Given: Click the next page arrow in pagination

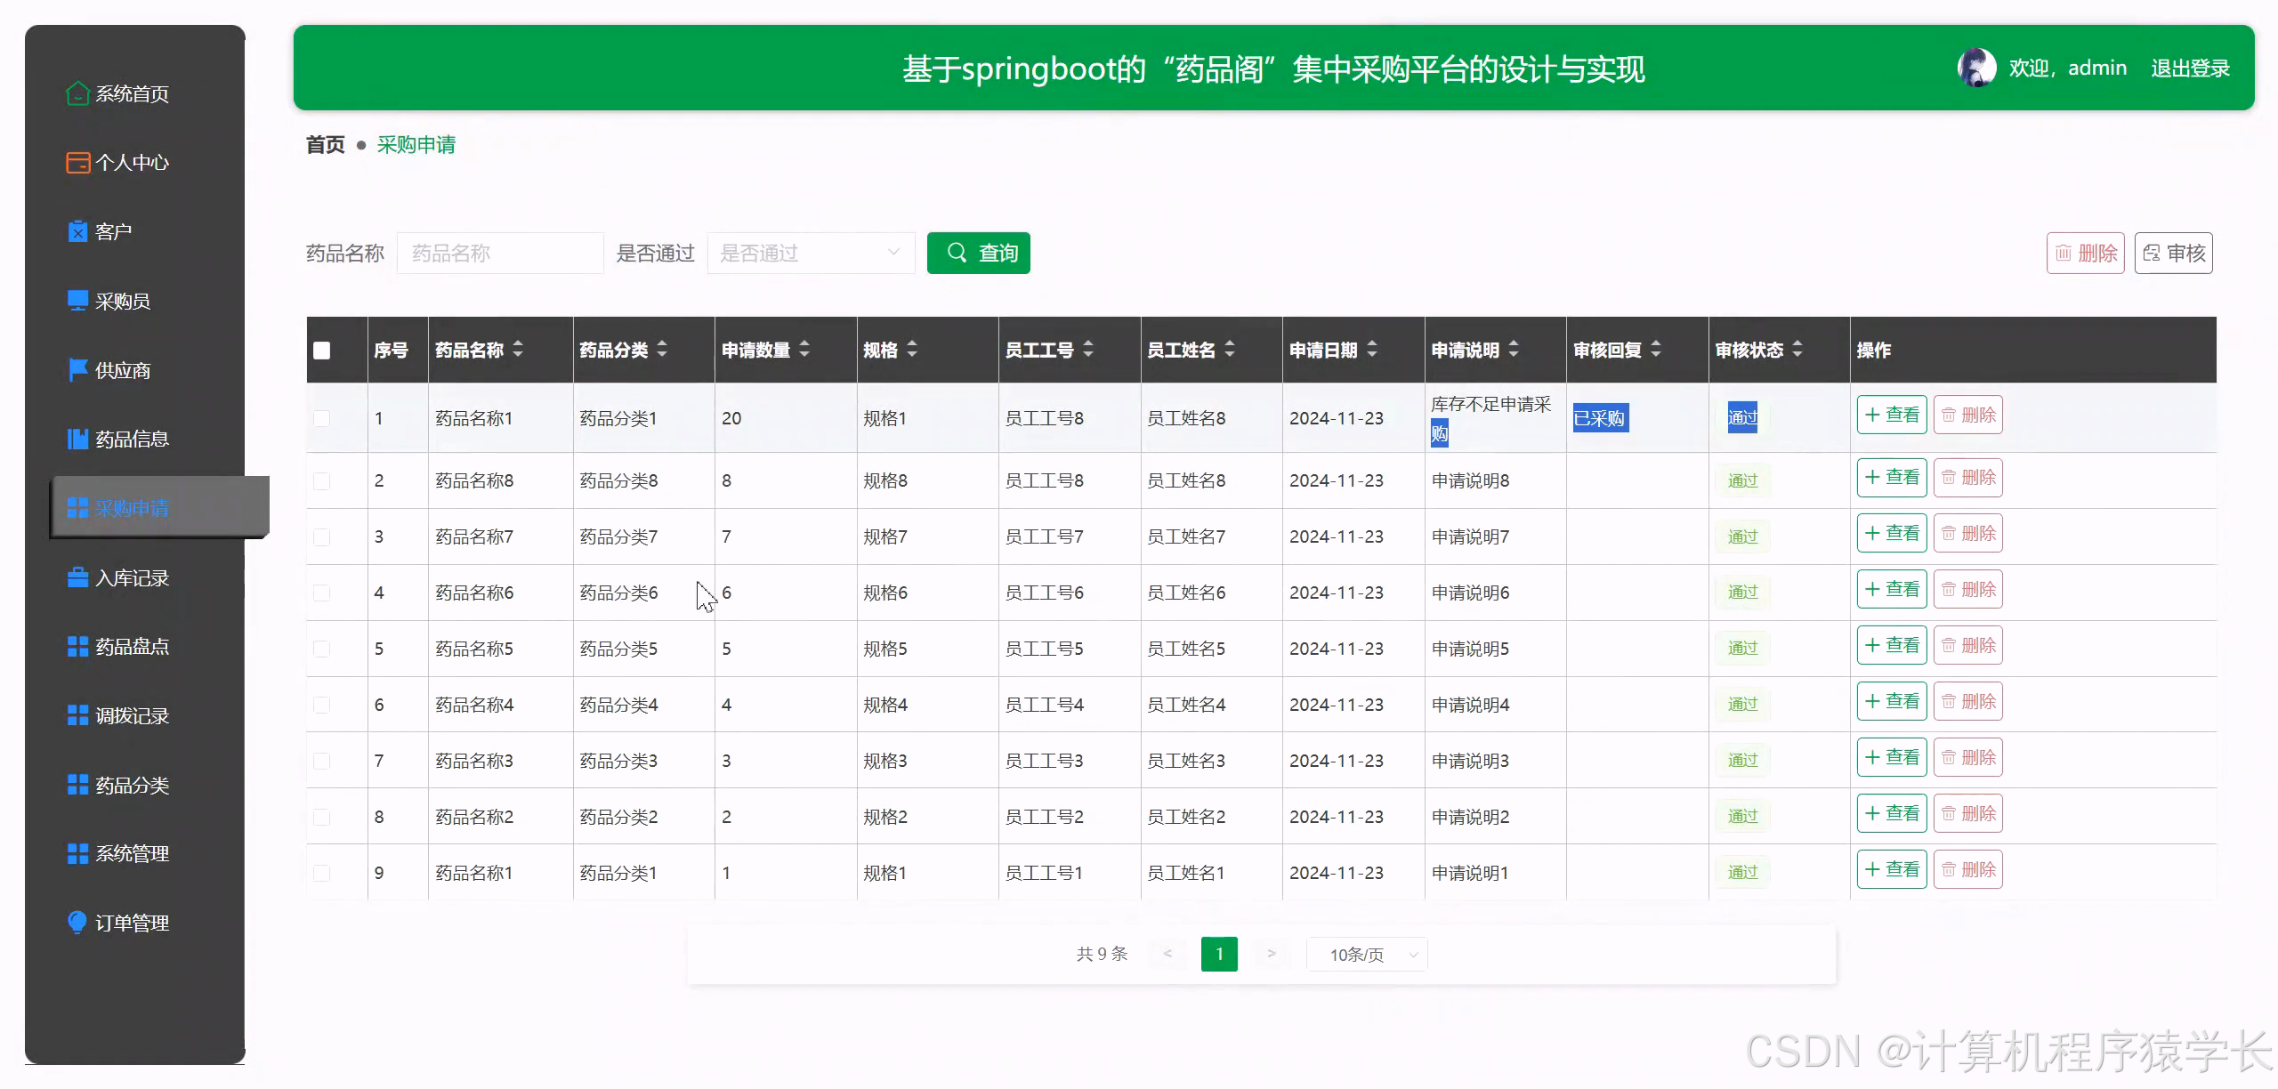Looking at the screenshot, I should pyautogui.click(x=1272, y=954).
